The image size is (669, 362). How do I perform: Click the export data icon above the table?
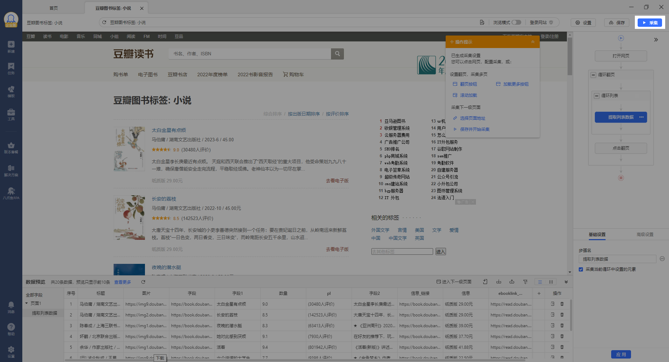click(512, 282)
